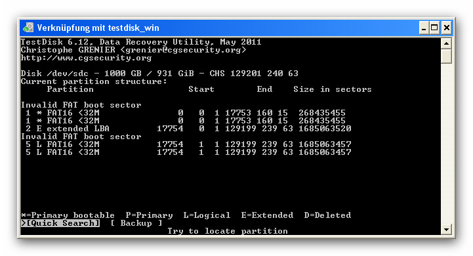Click the 'TestDisk 6.12, Data Recovery Utility' line

click(x=141, y=42)
